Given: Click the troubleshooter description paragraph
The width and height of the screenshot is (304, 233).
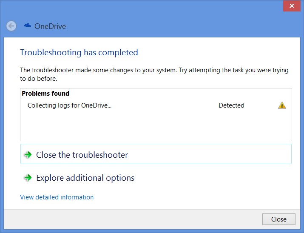Looking at the screenshot, I should pyautogui.click(x=154, y=74).
